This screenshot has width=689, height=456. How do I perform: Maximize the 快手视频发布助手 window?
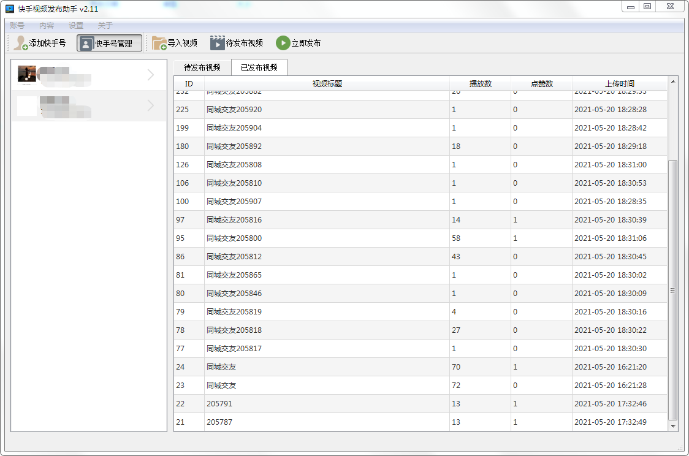click(x=647, y=7)
